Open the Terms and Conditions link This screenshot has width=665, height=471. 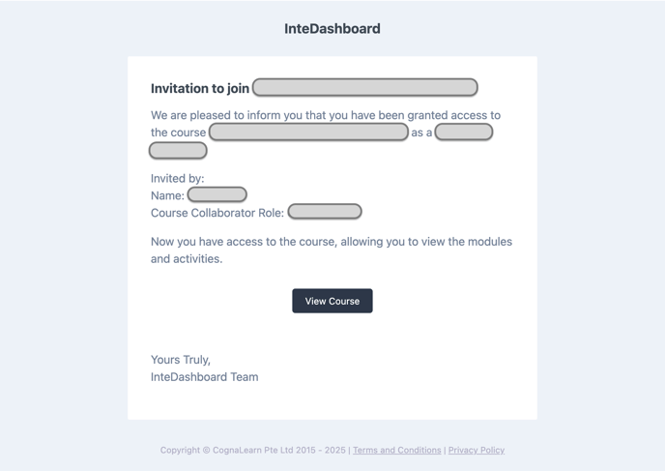pos(396,451)
